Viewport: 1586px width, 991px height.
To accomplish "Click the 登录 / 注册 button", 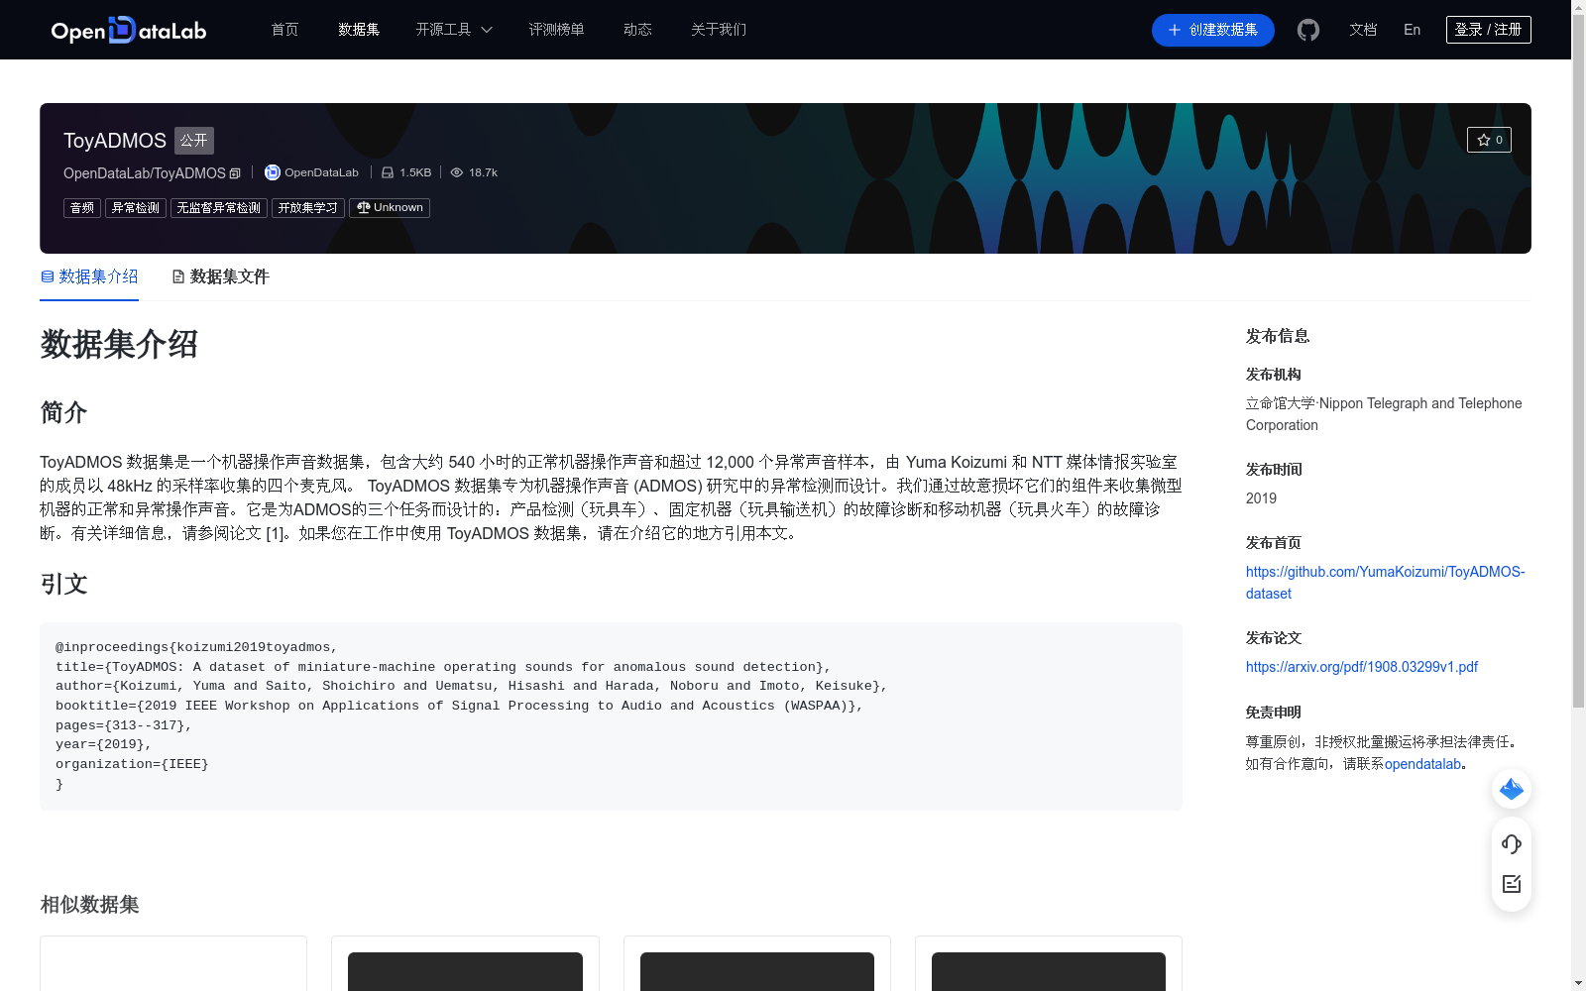I will (x=1488, y=30).
